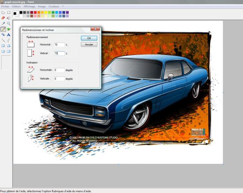Open the ? help menu
Viewport: 243px width, 193px height.
pos(63,6)
